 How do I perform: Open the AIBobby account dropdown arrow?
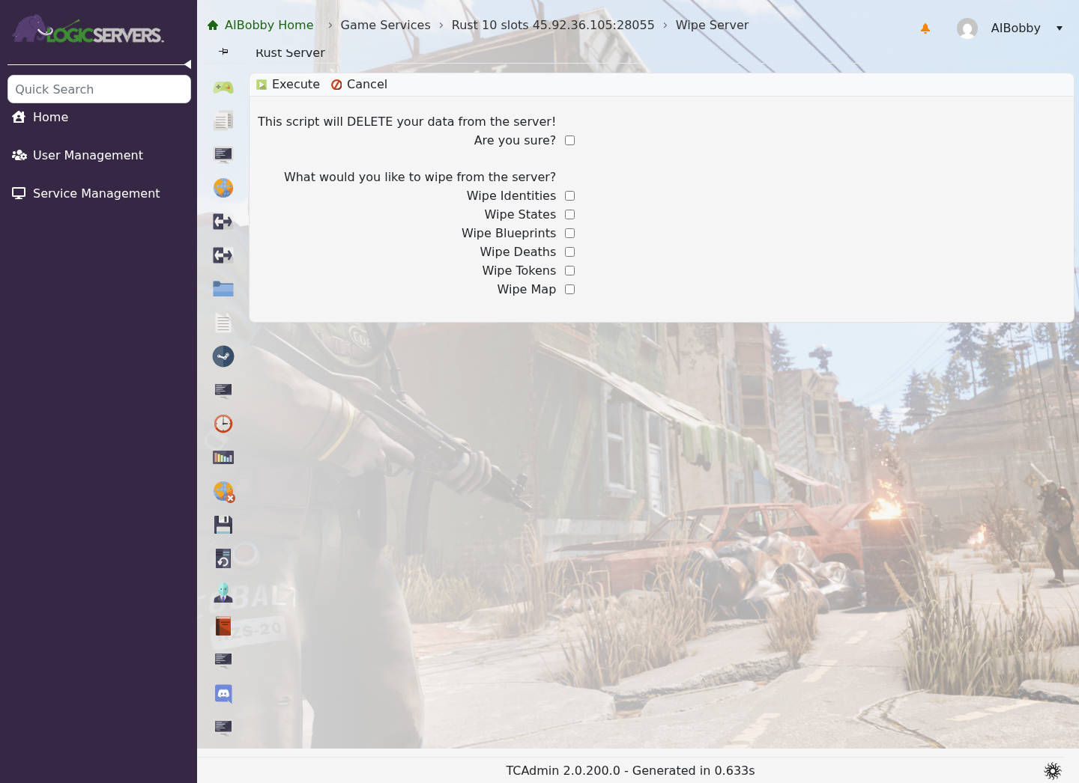tap(1060, 28)
